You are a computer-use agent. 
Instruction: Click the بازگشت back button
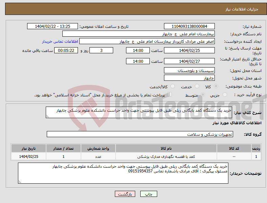tap(125, 194)
